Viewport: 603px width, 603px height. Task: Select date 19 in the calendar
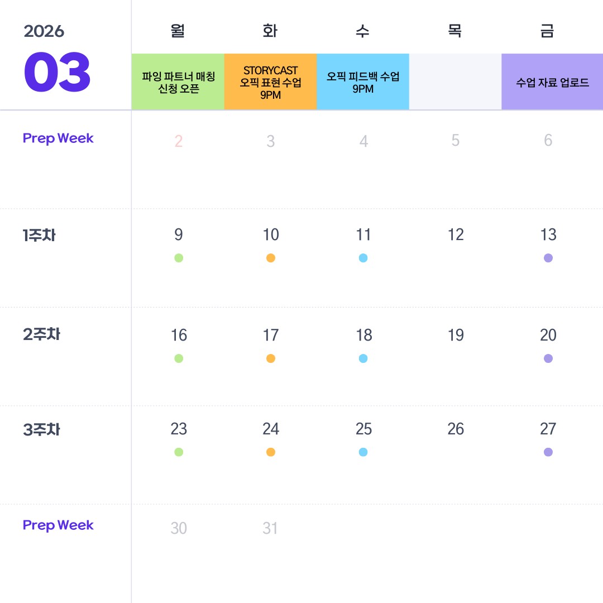click(x=456, y=335)
